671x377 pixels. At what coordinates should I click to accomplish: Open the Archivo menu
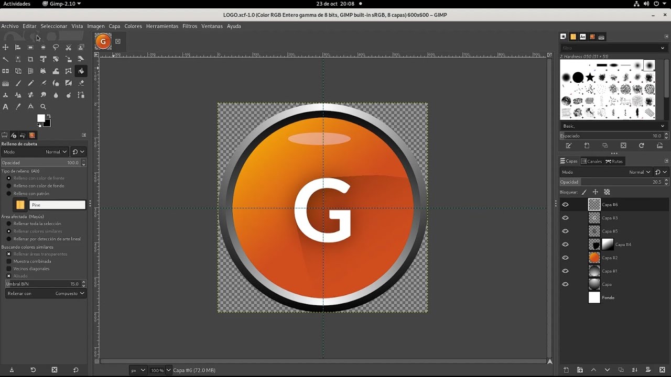(x=10, y=26)
